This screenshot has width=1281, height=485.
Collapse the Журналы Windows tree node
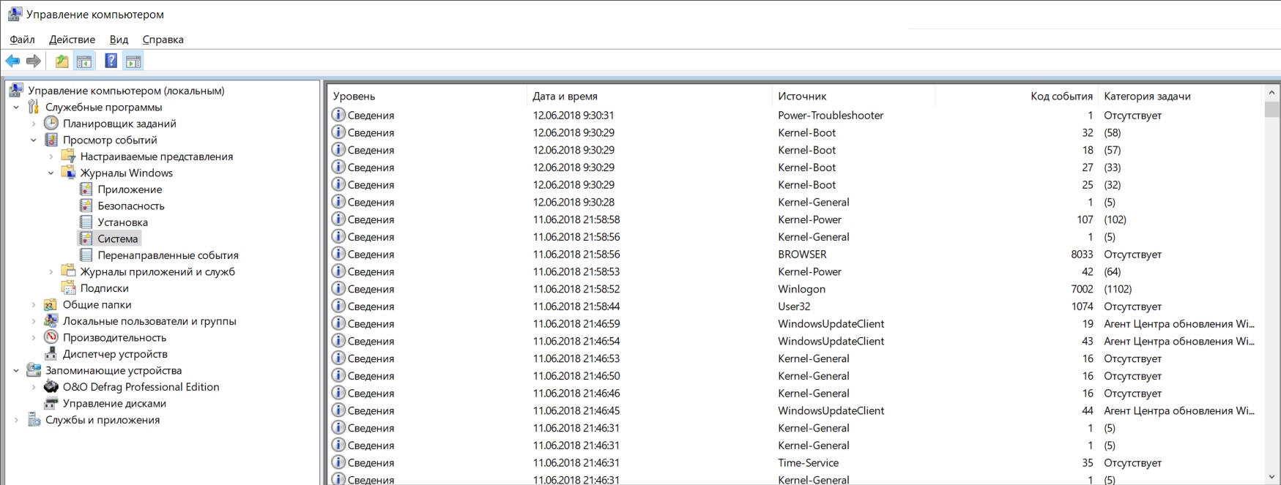tap(51, 173)
